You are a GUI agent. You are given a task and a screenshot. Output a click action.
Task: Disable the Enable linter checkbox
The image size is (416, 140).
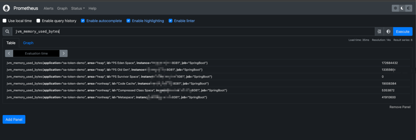point(171,21)
